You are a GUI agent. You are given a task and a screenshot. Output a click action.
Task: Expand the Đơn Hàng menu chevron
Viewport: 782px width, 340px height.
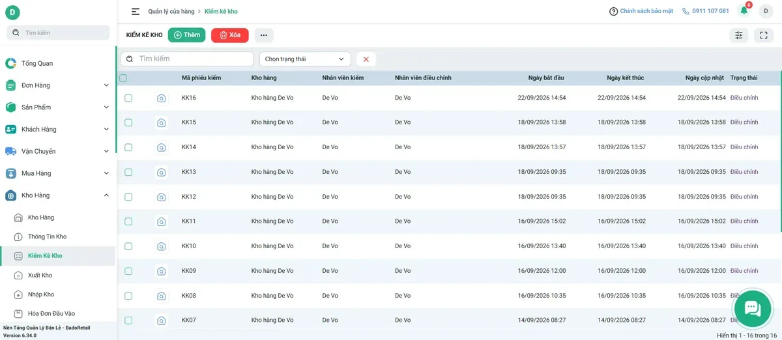pos(106,85)
